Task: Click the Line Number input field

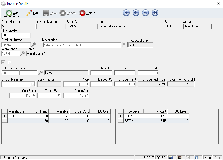Action: [16, 36]
